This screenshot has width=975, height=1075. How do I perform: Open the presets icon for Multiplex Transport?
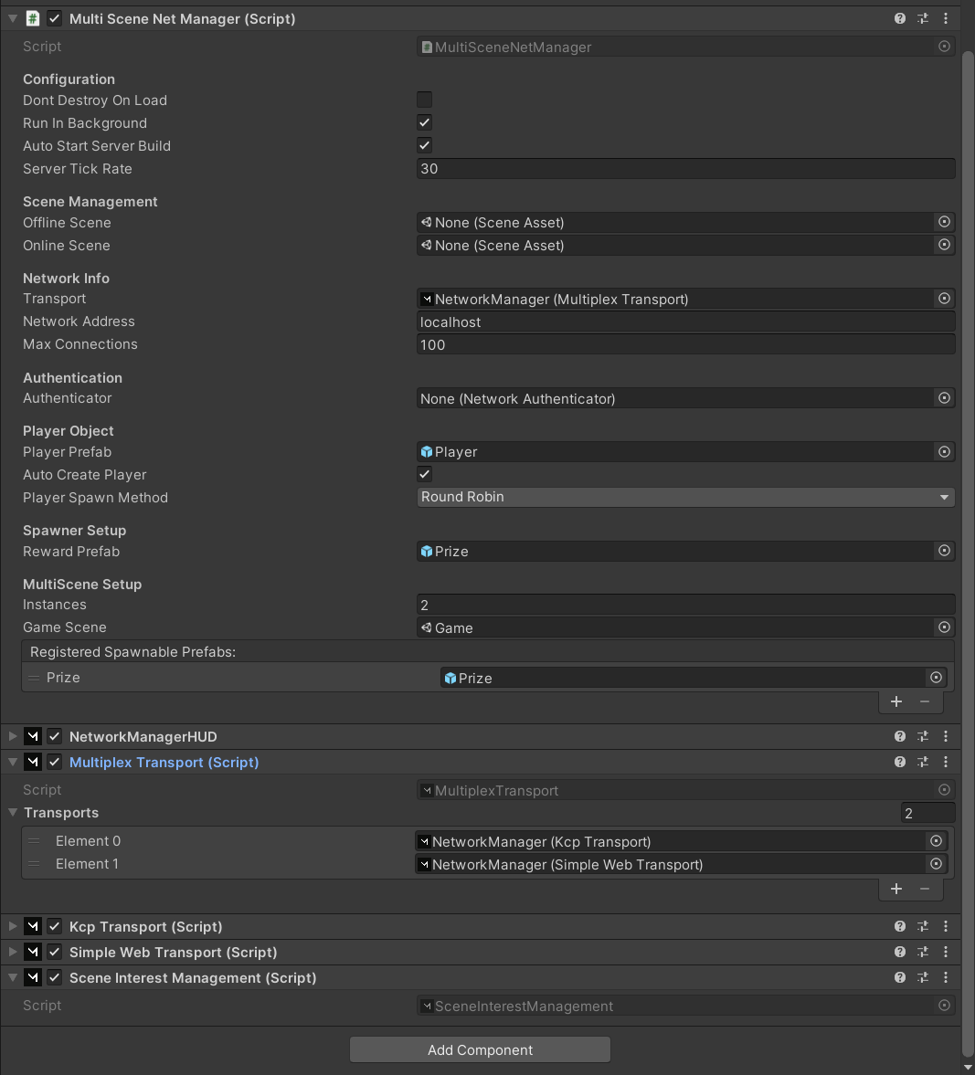point(923,761)
